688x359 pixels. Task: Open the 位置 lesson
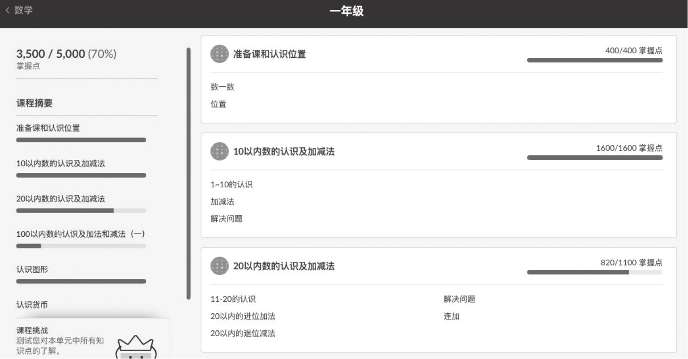tap(218, 104)
